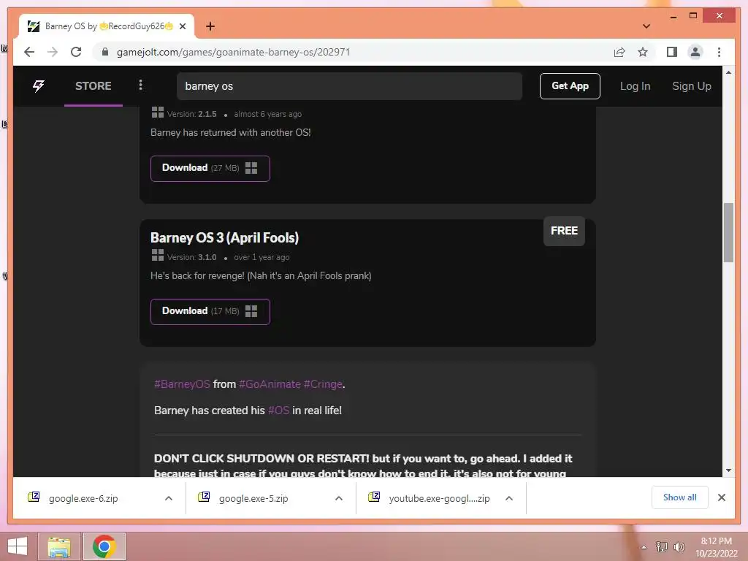
Task: Open a new tab with the plus button
Action: (x=210, y=26)
